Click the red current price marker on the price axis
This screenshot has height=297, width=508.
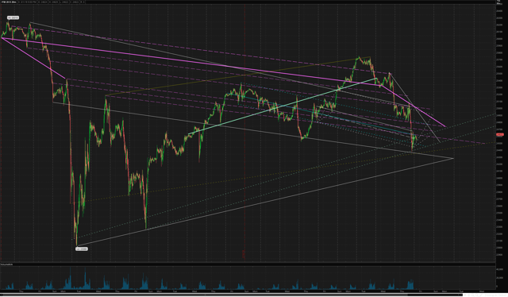pos(500,134)
